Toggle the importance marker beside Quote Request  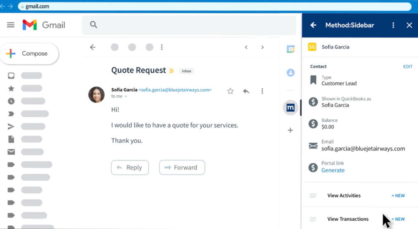172,71
